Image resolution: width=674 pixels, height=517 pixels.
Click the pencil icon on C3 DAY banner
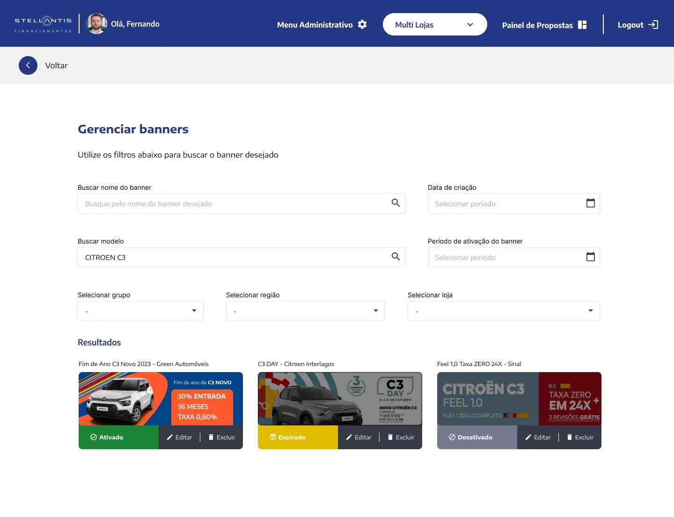(x=349, y=437)
